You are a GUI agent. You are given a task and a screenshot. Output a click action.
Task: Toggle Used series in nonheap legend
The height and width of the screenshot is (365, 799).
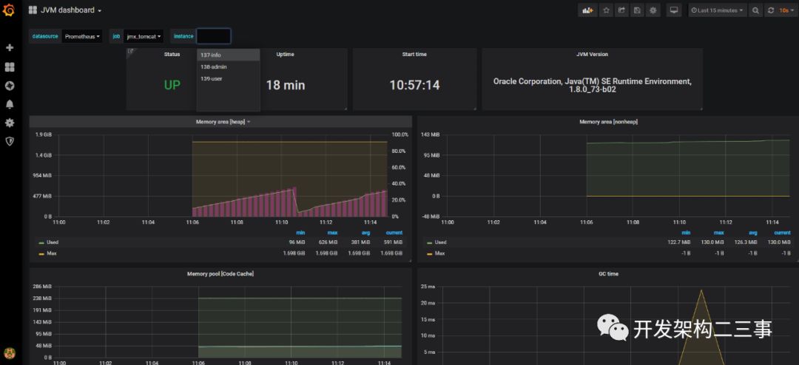(x=440, y=242)
